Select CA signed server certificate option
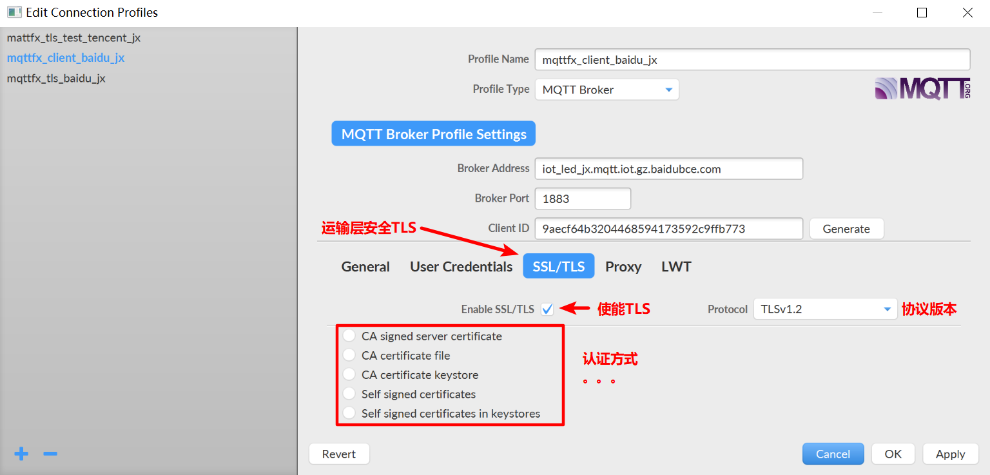990x475 pixels. point(349,336)
